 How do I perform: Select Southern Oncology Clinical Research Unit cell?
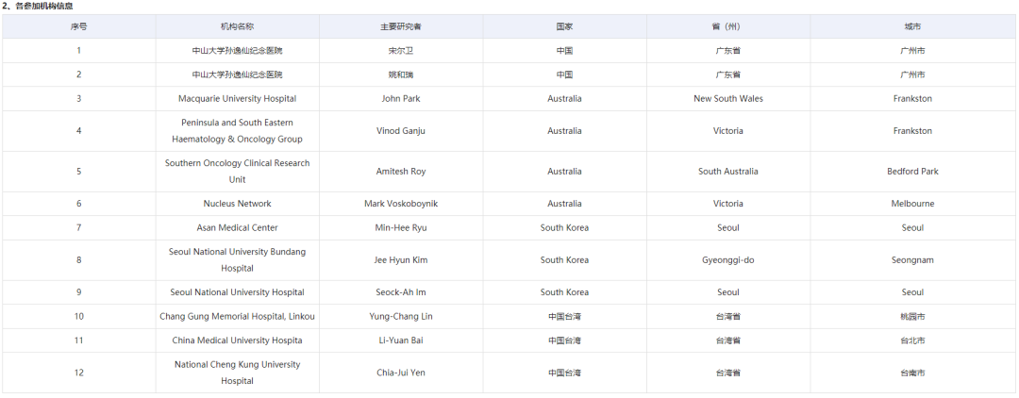(x=237, y=172)
